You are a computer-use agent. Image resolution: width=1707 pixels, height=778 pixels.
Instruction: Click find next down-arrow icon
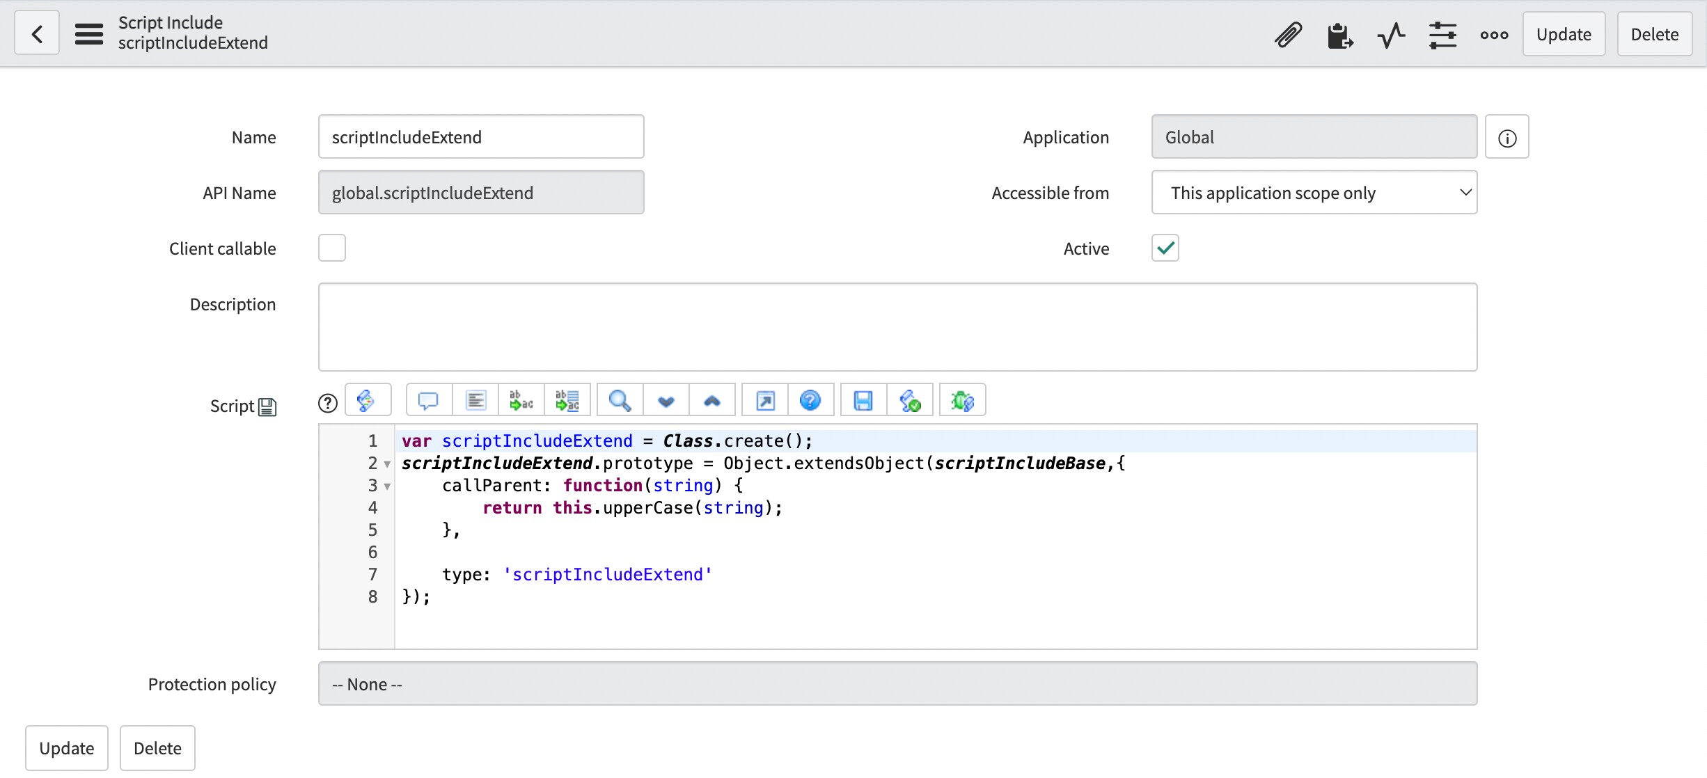tap(666, 400)
